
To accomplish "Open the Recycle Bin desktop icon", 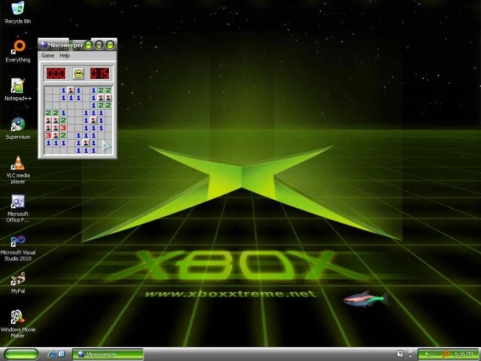I will pyautogui.click(x=18, y=12).
